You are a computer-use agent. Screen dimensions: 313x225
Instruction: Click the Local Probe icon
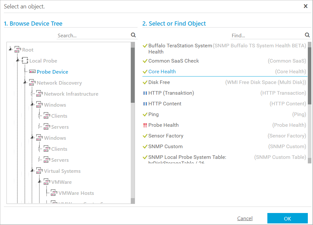(x=25, y=61)
